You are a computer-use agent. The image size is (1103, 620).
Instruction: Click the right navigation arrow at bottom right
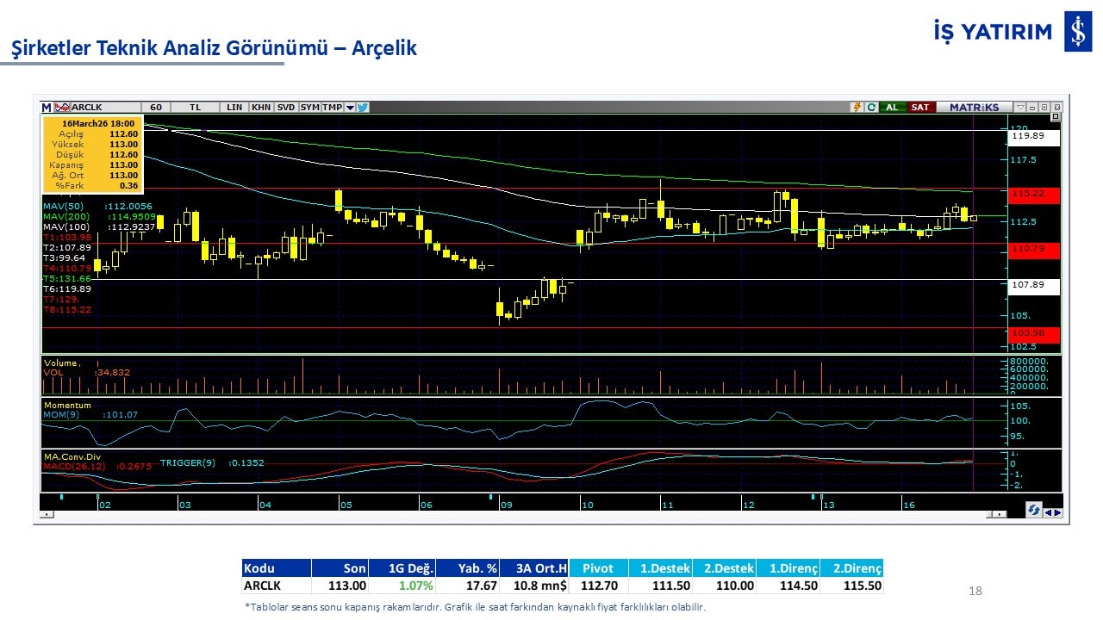[x=1057, y=513]
